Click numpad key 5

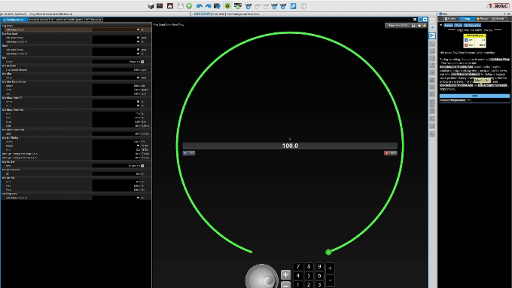pos(309,276)
